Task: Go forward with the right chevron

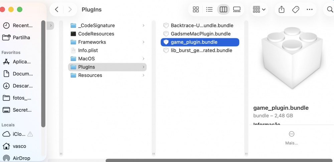Action: (x=70, y=10)
